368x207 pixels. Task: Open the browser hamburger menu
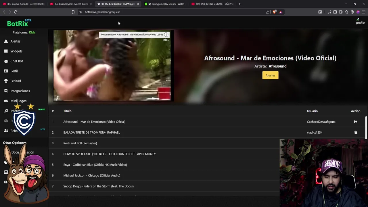[364, 12]
